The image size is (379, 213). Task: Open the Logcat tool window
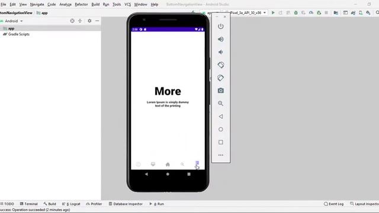pos(71,204)
